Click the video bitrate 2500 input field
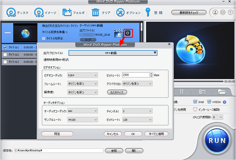This screenshot has height=160, width=236. coord(135,75)
